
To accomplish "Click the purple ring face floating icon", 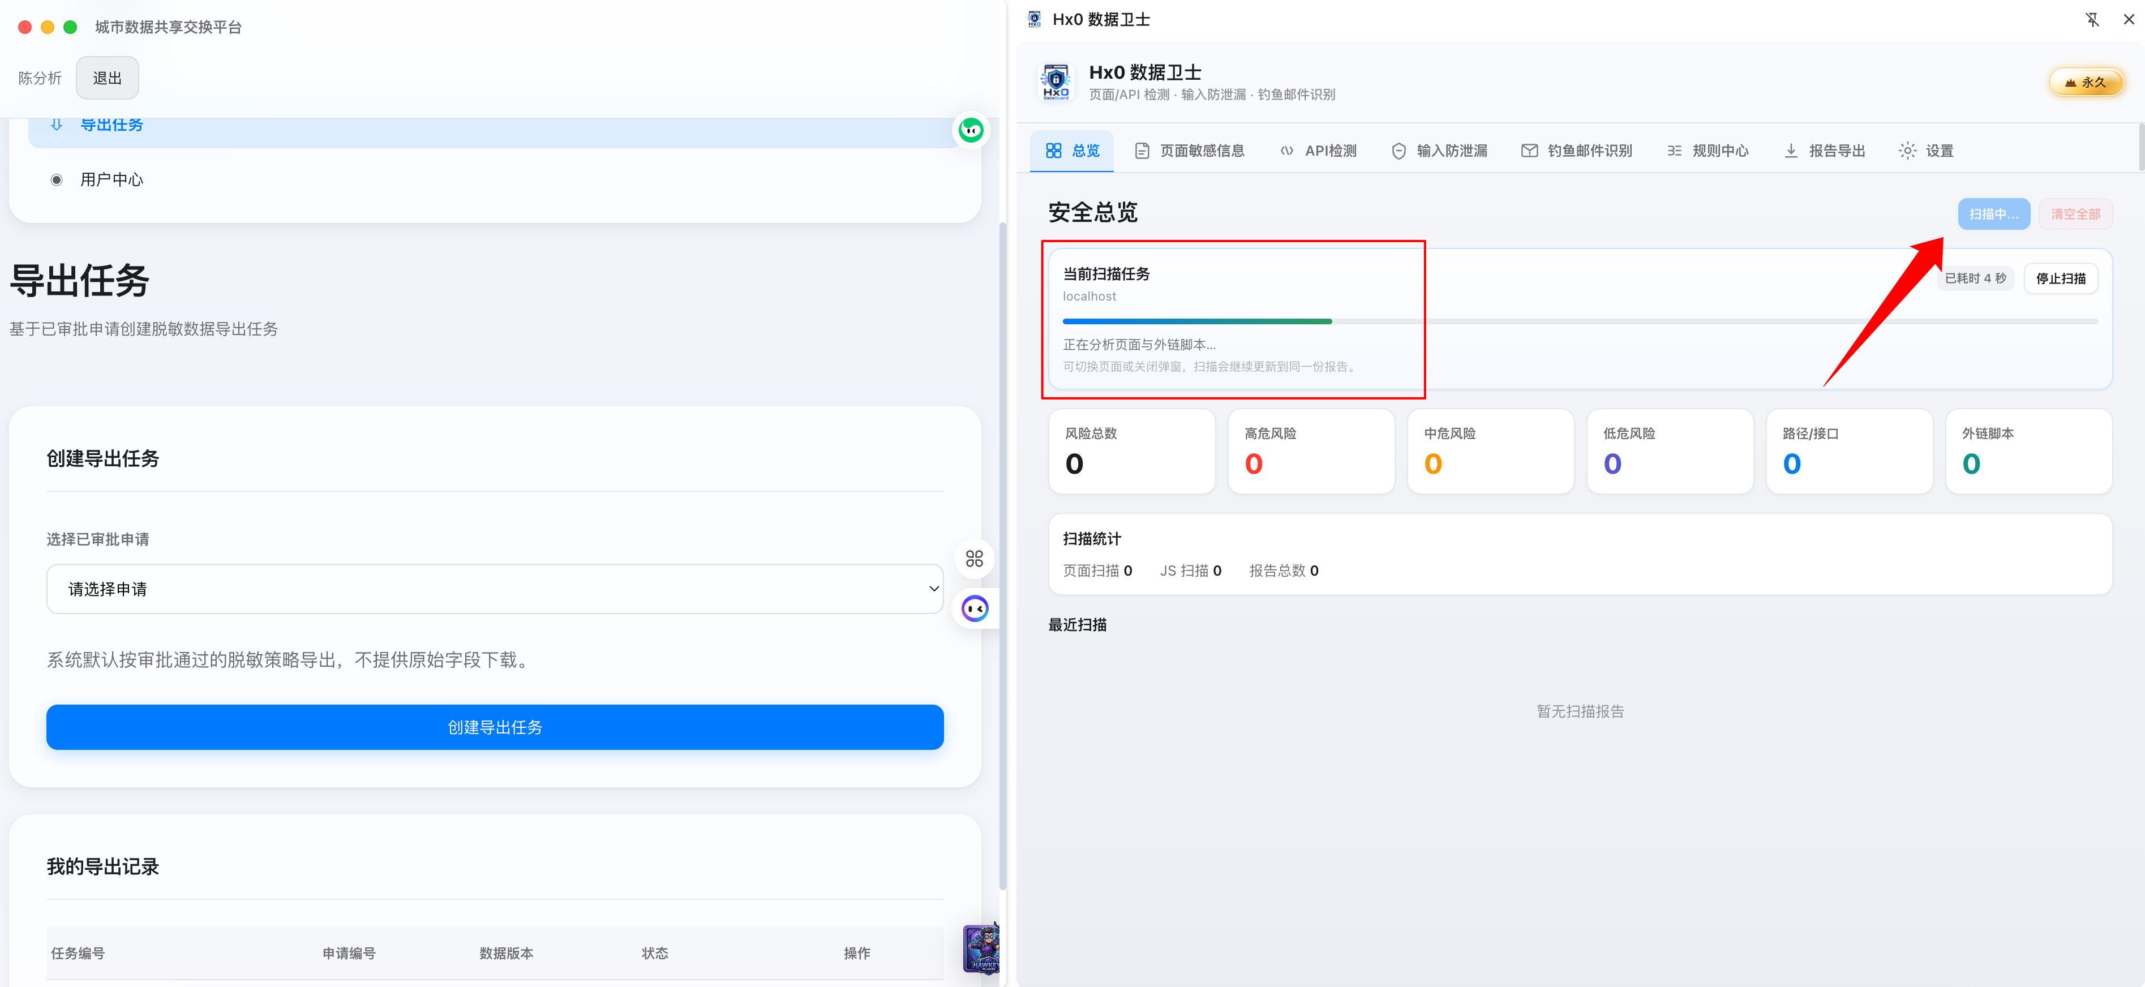I will click(974, 609).
